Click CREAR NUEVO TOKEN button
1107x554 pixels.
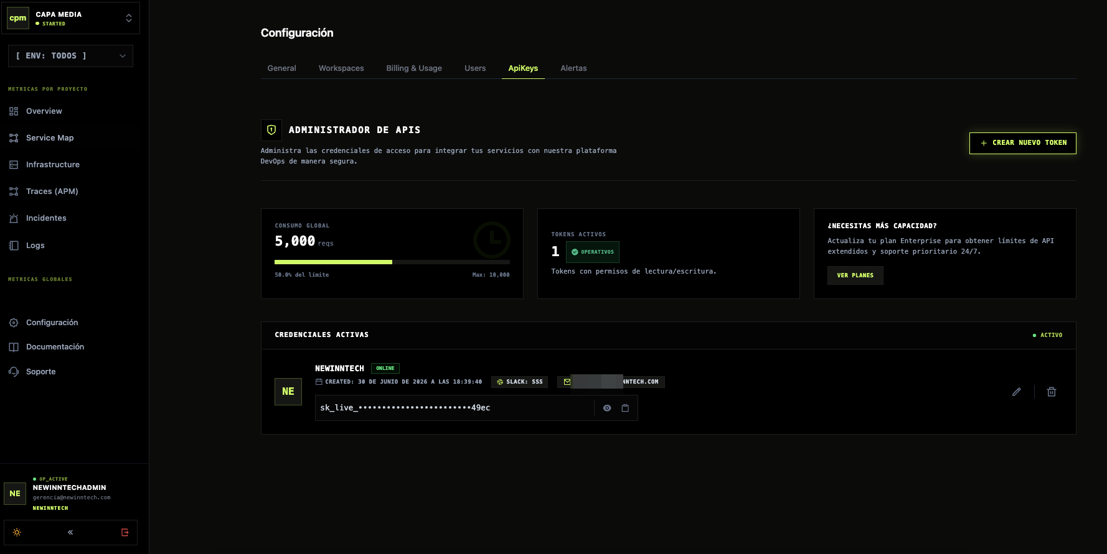tap(1023, 143)
